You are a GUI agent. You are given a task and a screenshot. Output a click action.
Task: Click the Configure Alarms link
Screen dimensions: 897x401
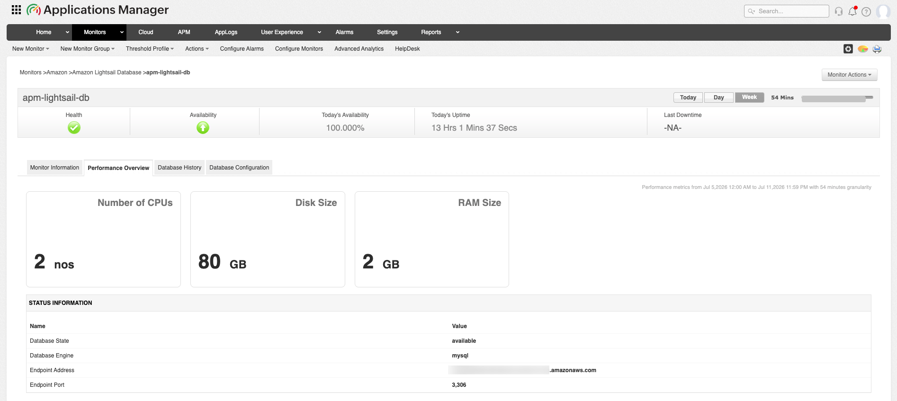point(242,49)
